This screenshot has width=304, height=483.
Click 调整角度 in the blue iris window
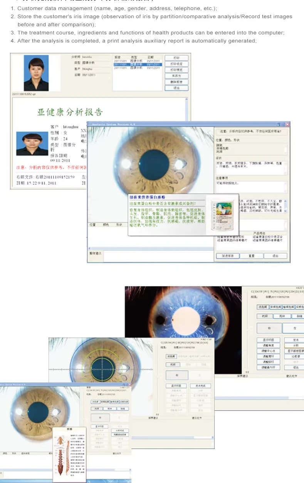click(x=268, y=345)
